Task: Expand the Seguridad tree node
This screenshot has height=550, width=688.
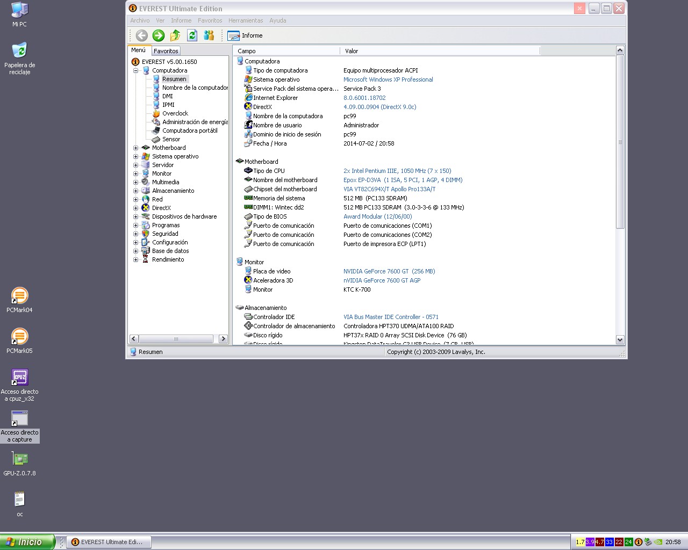Action: pyautogui.click(x=136, y=234)
